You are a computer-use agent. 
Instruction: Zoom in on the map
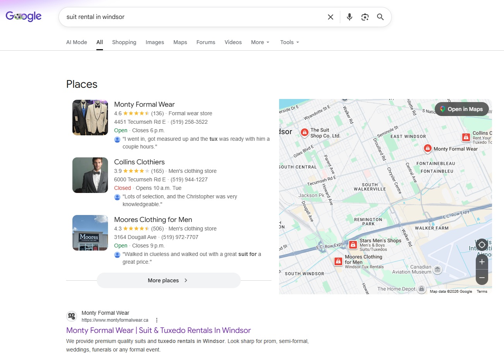point(482,262)
